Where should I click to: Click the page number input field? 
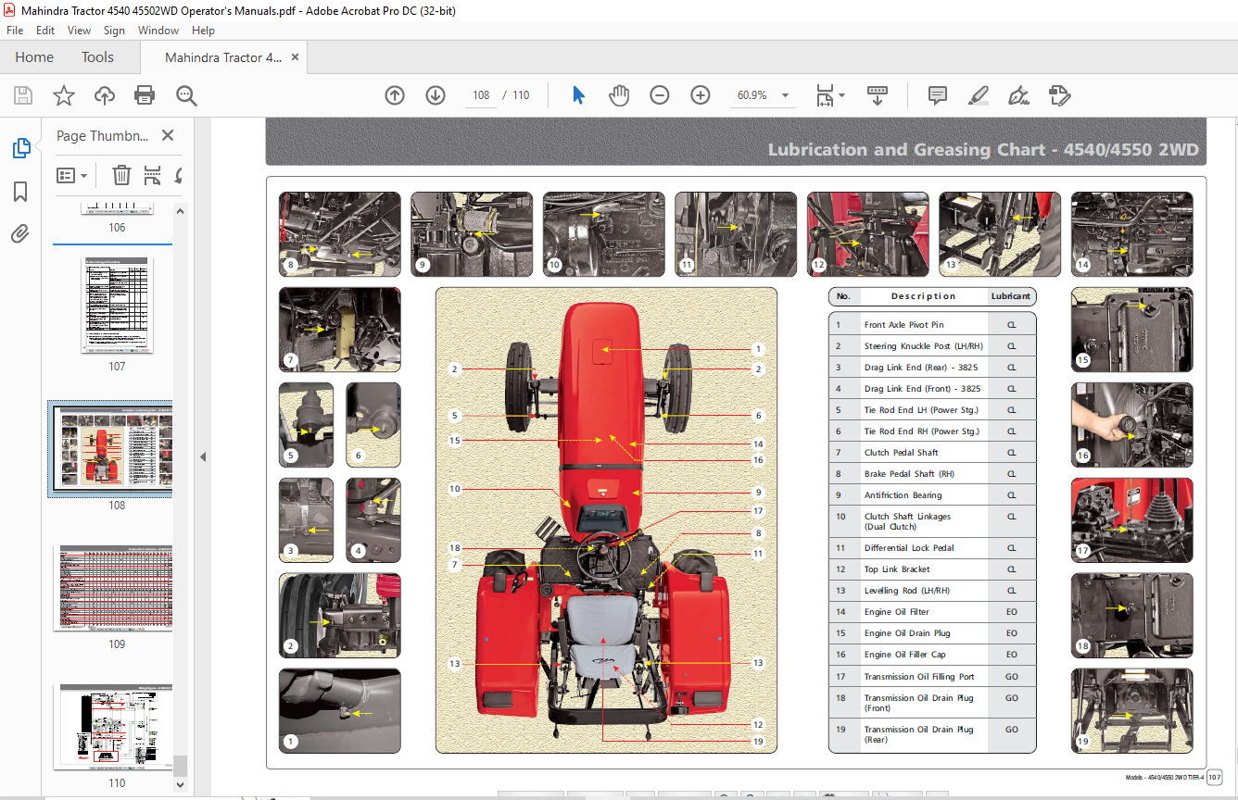481,95
